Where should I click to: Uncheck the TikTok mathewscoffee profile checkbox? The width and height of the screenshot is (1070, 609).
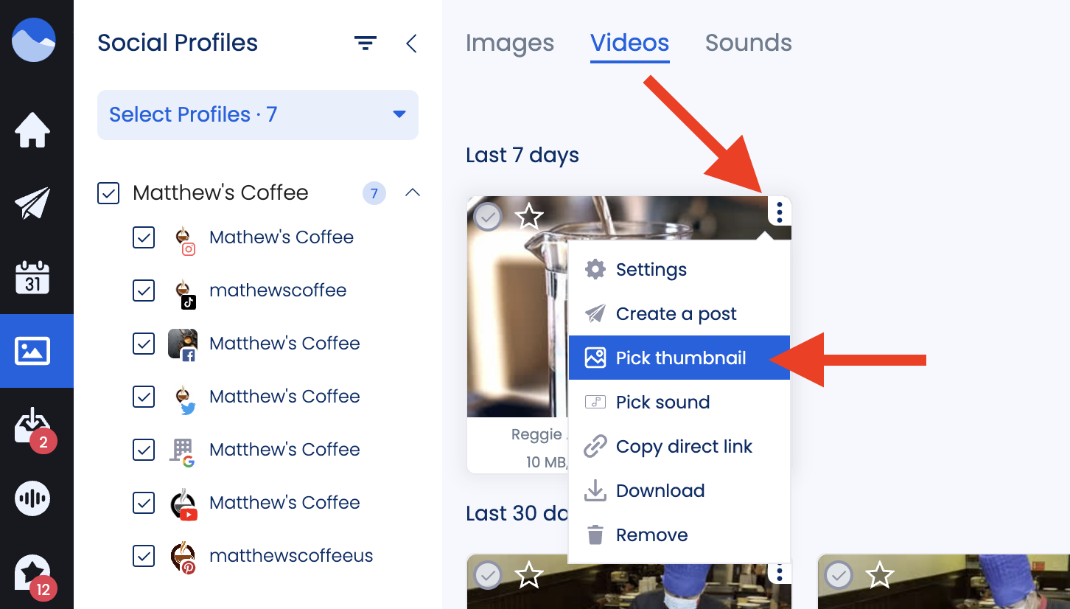point(144,290)
